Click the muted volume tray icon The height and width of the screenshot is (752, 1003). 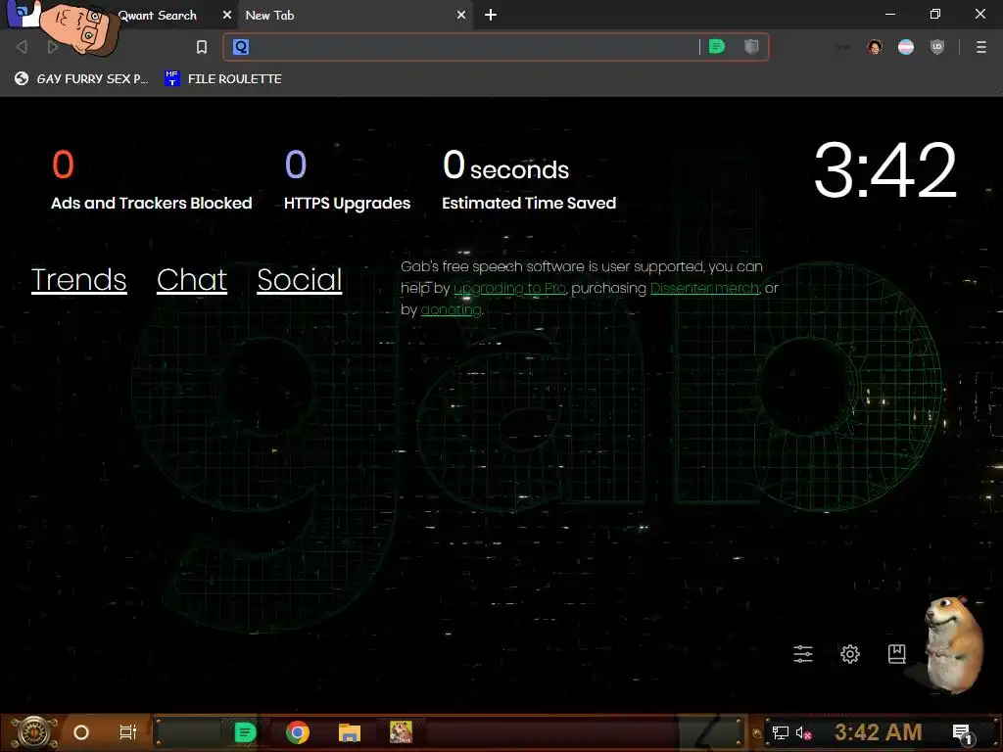pyautogui.click(x=803, y=732)
